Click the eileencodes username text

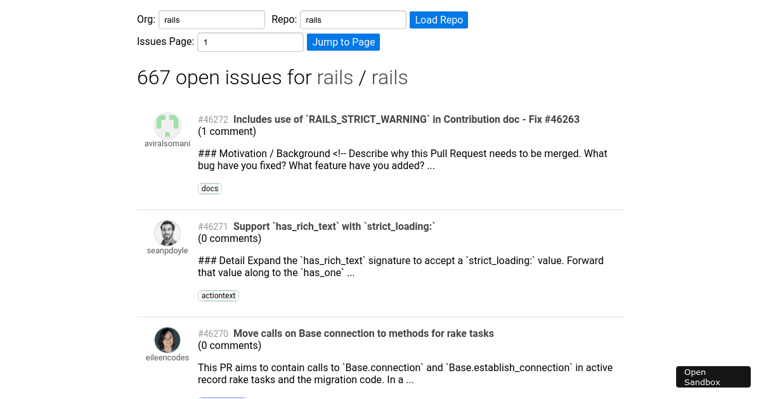pyautogui.click(x=167, y=358)
